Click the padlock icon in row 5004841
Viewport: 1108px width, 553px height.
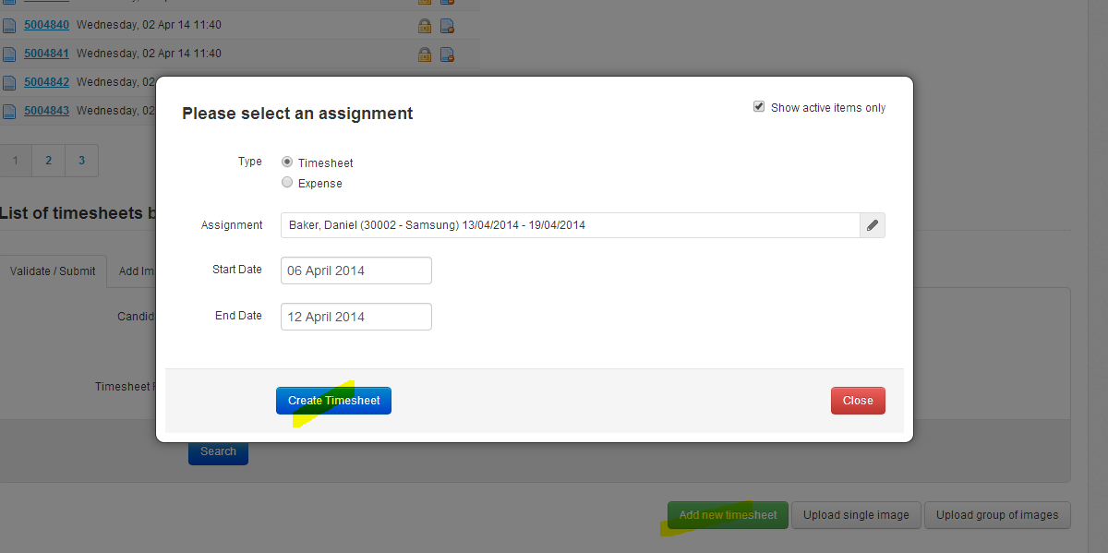(x=425, y=54)
